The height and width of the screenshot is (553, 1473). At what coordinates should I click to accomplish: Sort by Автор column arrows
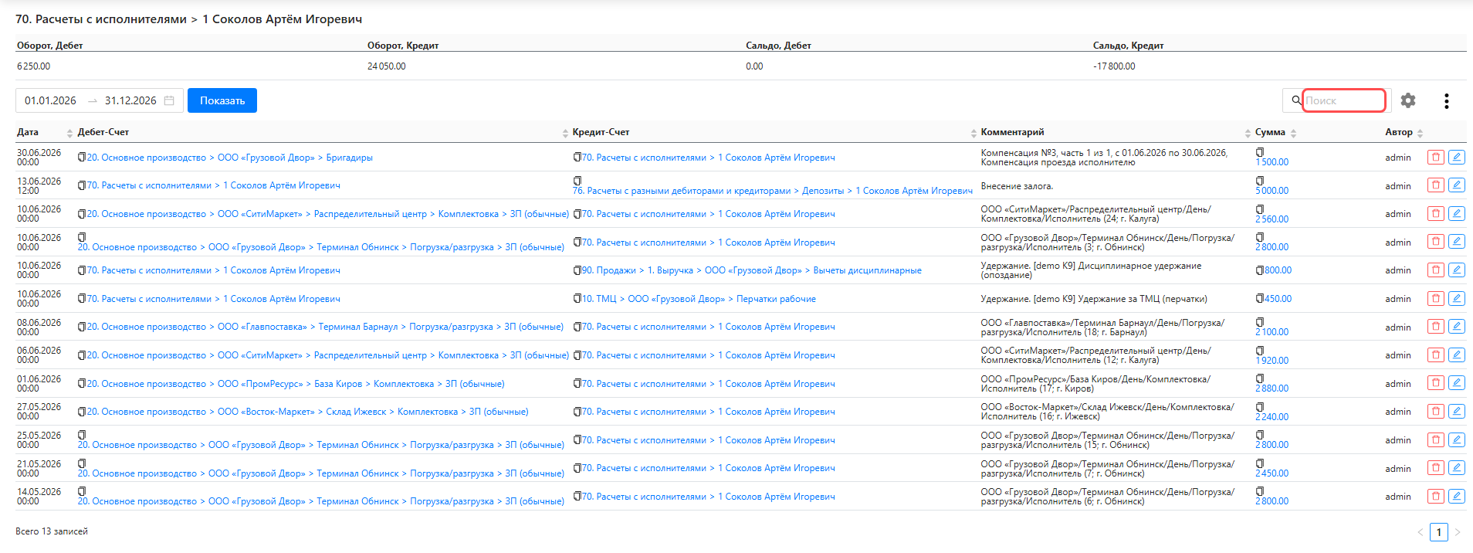pos(1420,133)
